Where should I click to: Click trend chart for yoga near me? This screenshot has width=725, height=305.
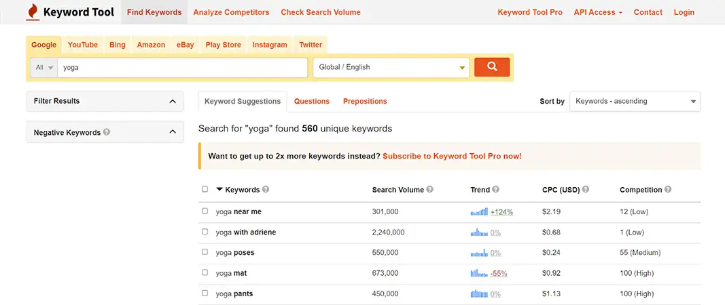(x=479, y=212)
